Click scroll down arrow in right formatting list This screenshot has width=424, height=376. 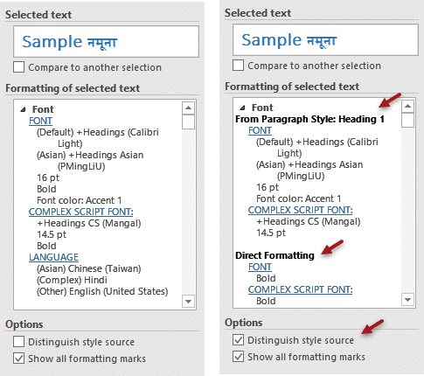[x=407, y=299]
